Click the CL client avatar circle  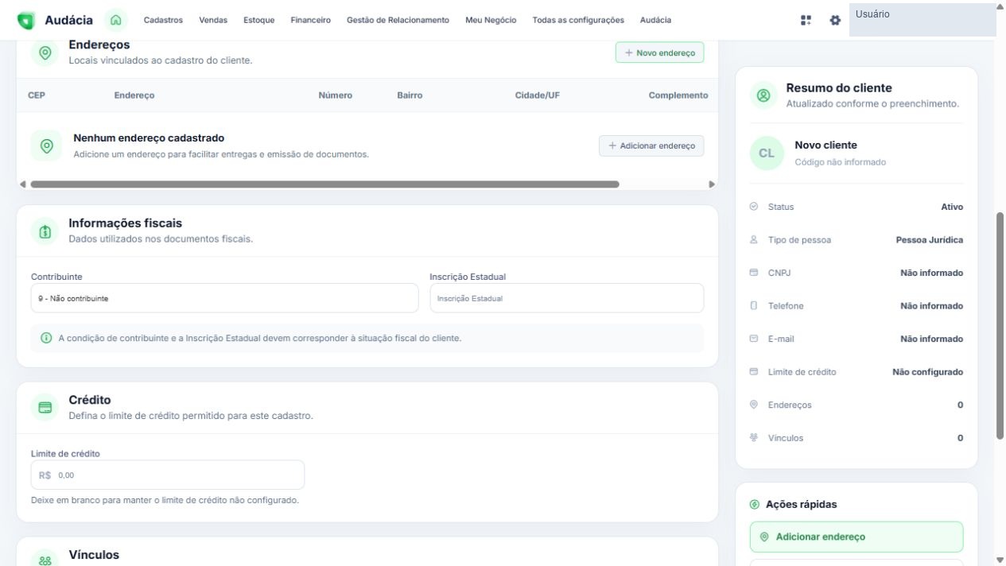[x=767, y=153]
